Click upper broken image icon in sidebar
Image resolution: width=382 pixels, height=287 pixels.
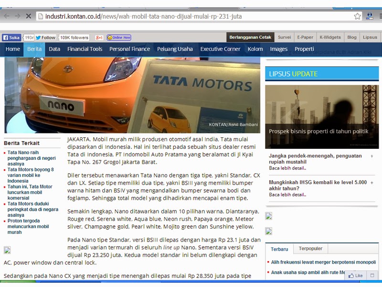(269, 216)
